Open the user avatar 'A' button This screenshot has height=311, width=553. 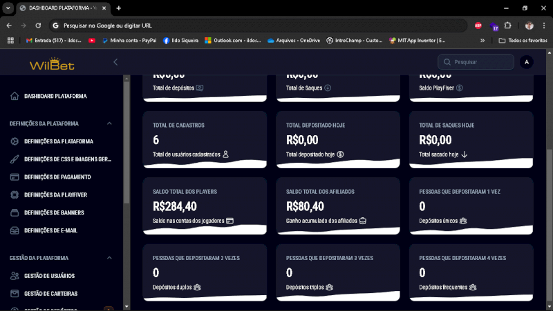coord(526,62)
